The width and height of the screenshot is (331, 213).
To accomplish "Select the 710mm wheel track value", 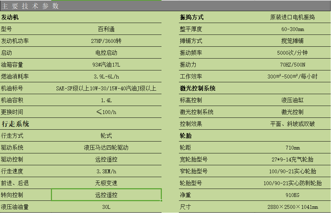I will [x=293, y=147].
